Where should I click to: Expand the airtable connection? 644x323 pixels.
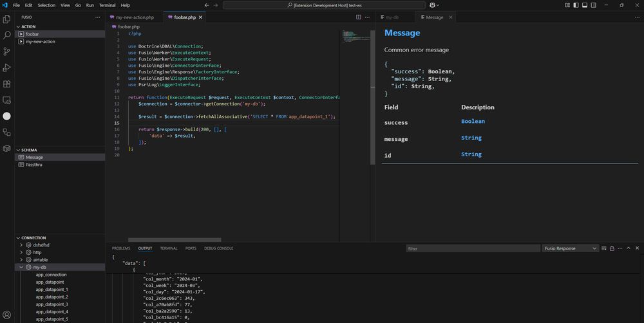pyautogui.click(x=21, y=260)
